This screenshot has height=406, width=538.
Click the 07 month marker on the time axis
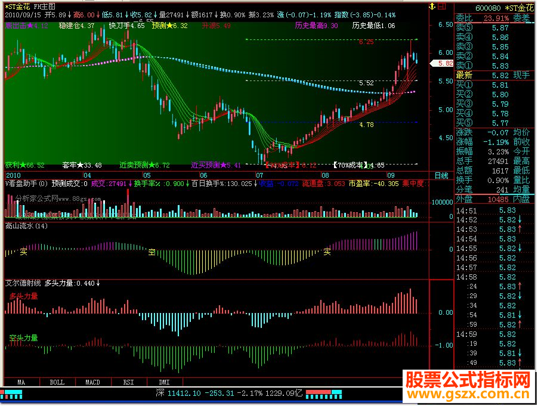pyautogui.click(x=259, y=175)
